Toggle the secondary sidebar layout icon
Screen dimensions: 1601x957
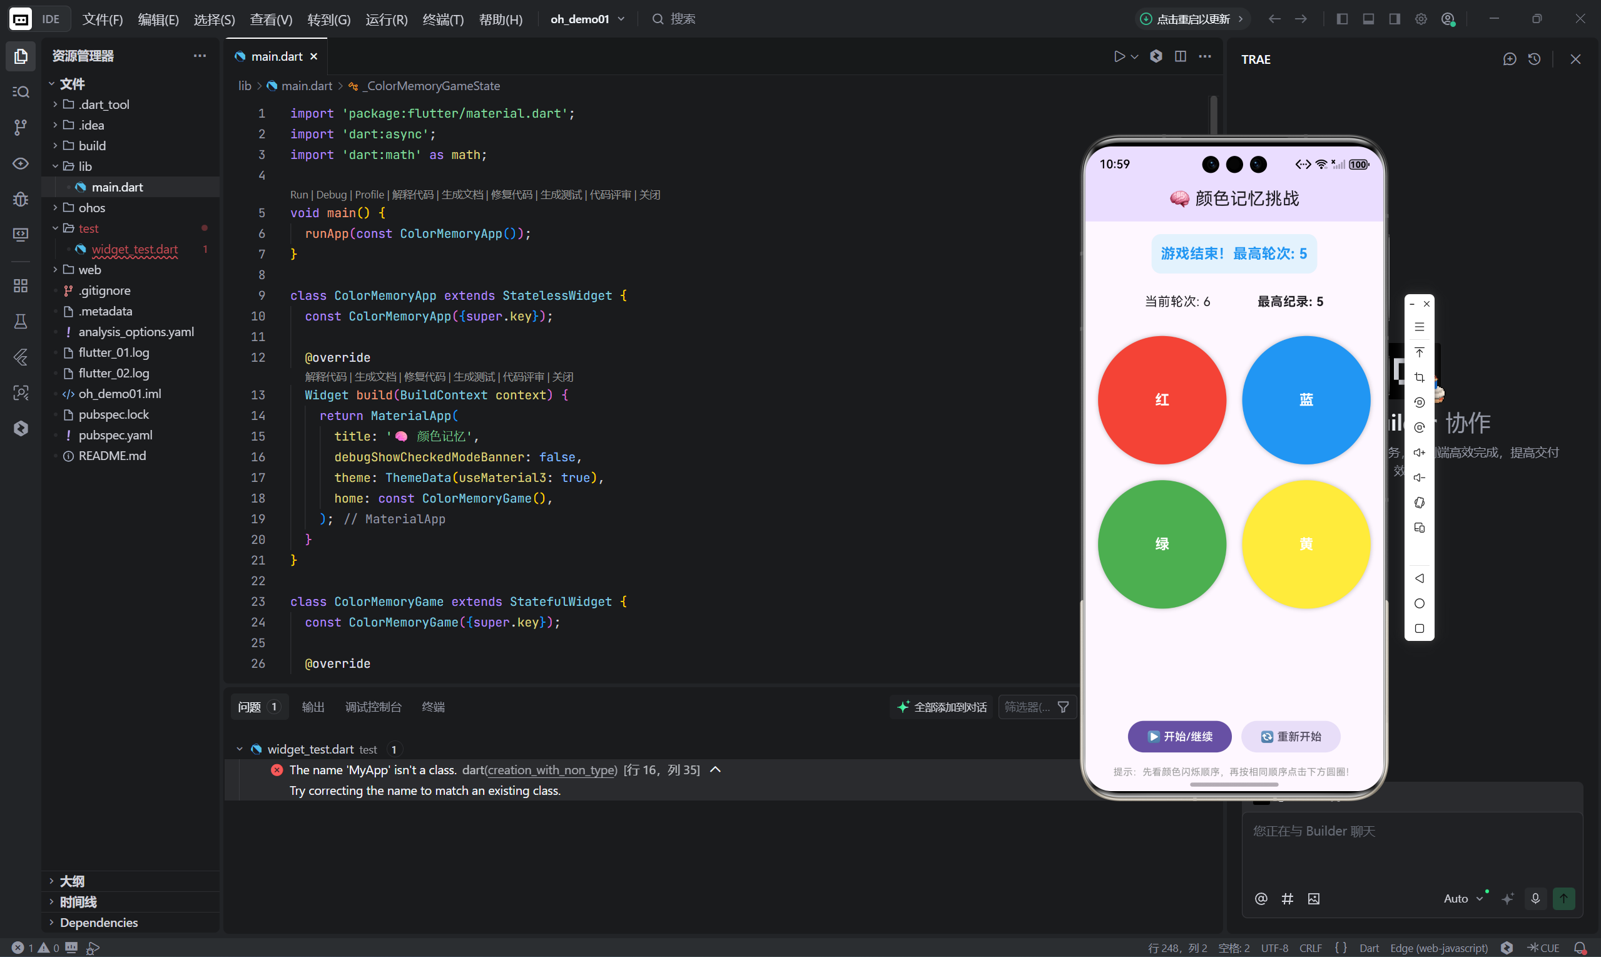pos(1394,19)
